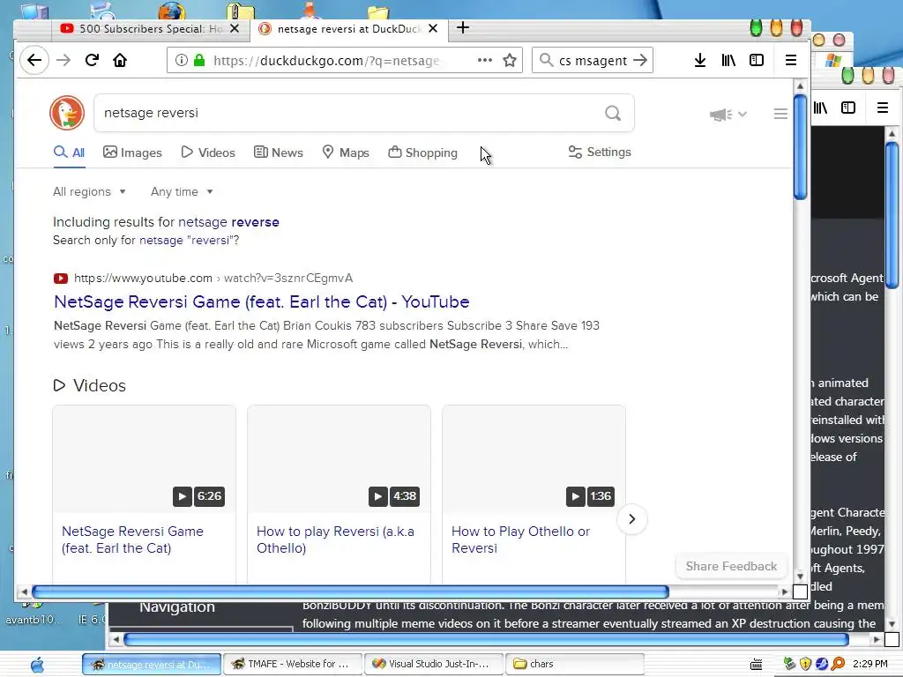Run search with magnifier in DuckDuckGo box

[613, 113]
